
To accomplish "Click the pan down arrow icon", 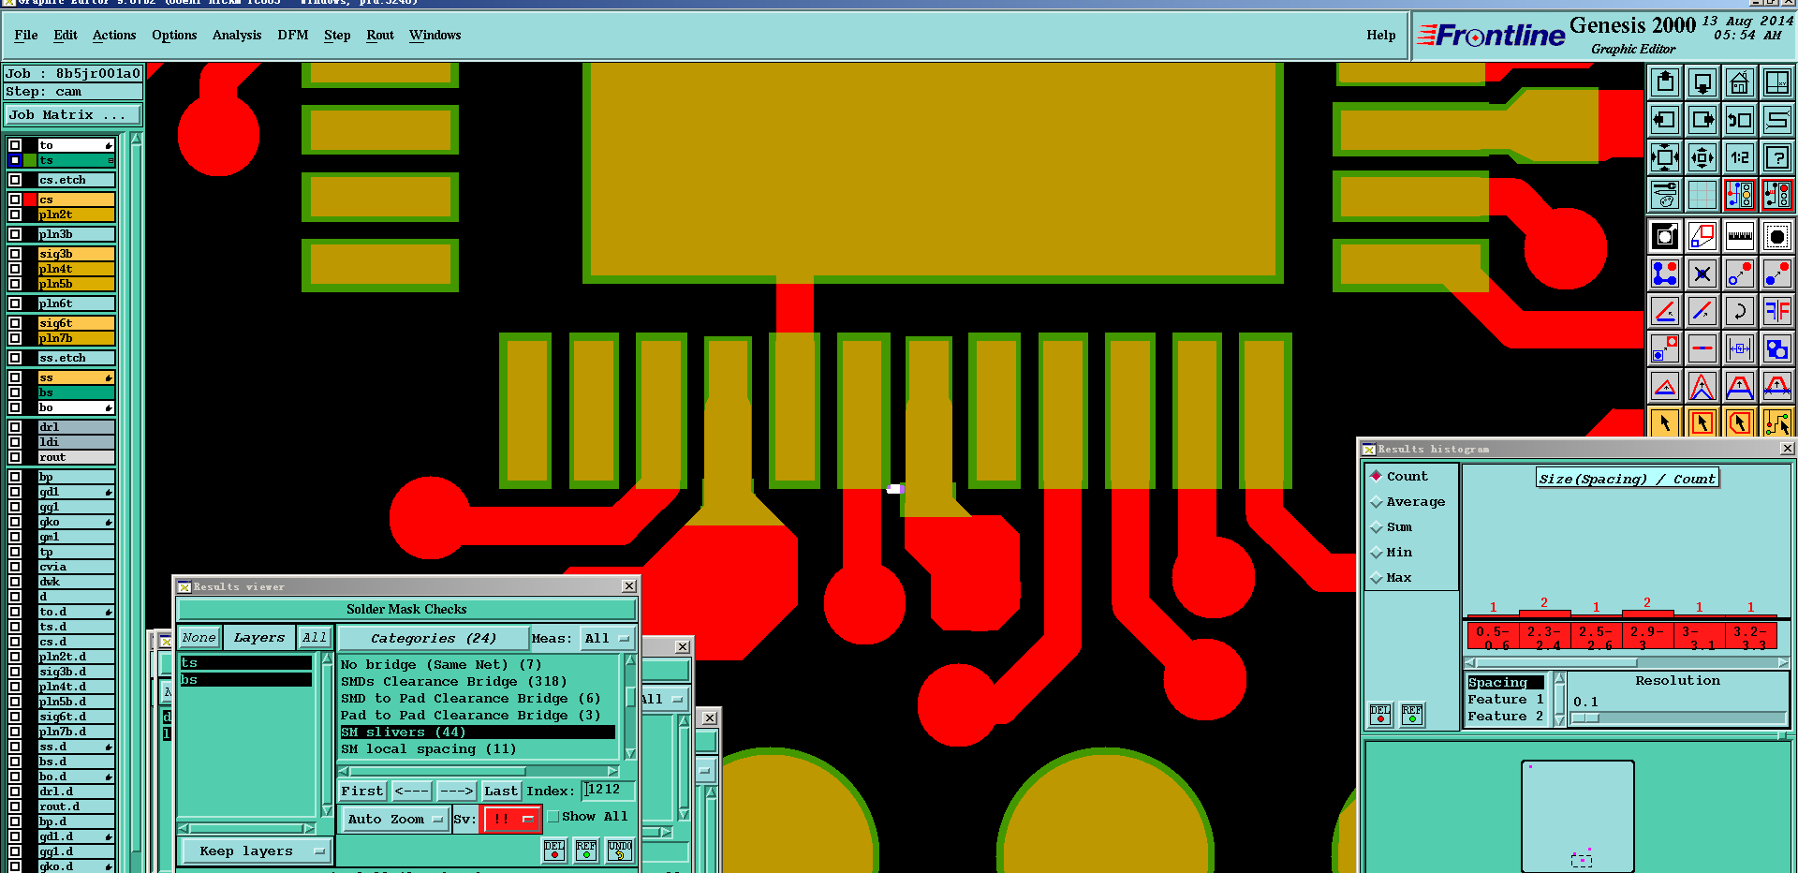I will (x=1702, y=82).
